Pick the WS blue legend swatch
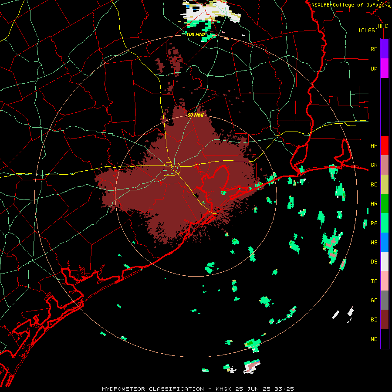392x392 pixels. tap(385, 242)
